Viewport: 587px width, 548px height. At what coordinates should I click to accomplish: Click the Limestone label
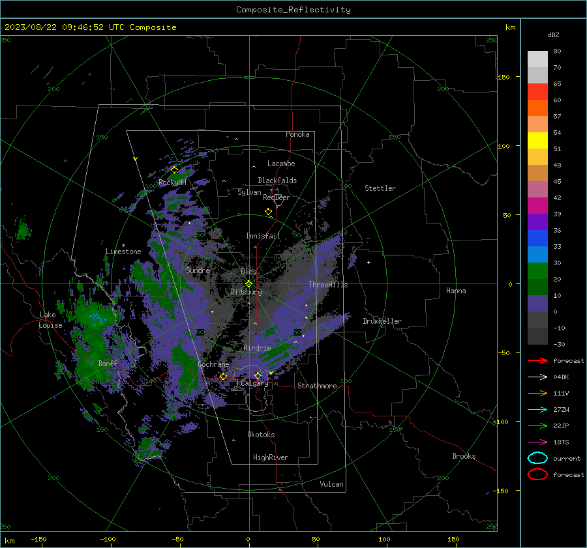coord(123,252)
